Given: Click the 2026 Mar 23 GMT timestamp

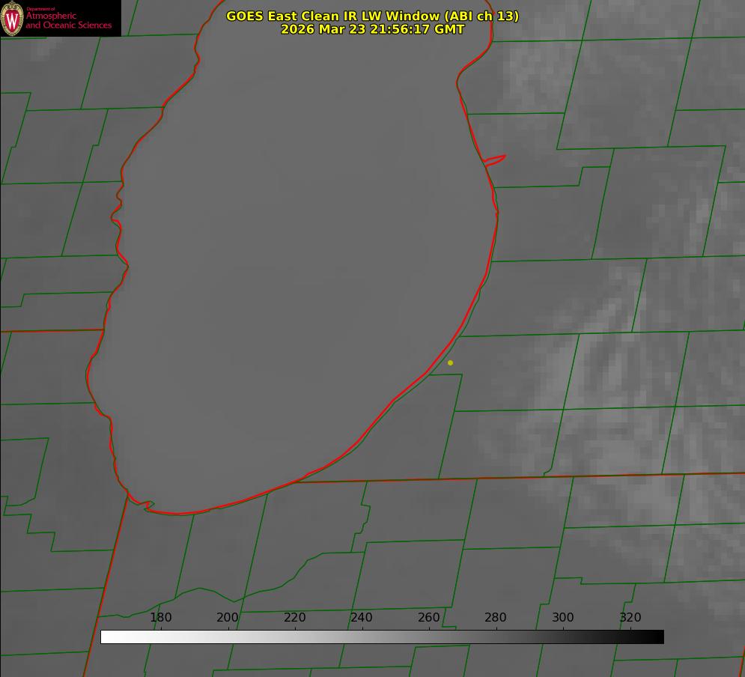Looking at the screenshot, I should [x=372, y=29].
